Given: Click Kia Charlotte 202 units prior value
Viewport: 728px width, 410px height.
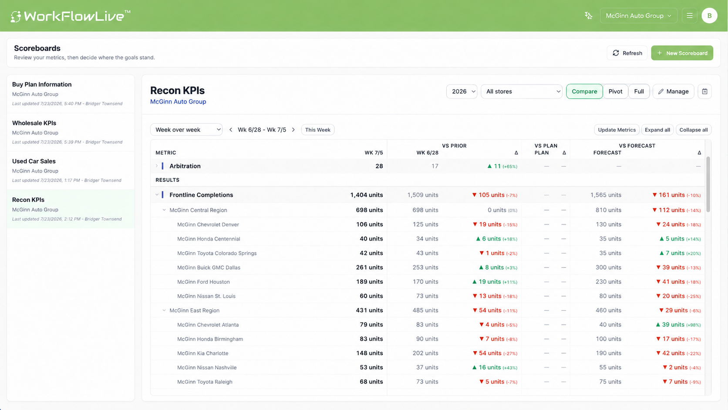Looking at the screenshot, I should [425, 353].
